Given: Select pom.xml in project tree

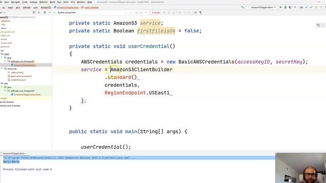Looking at the screenshot, I should [x=5, y=47].
